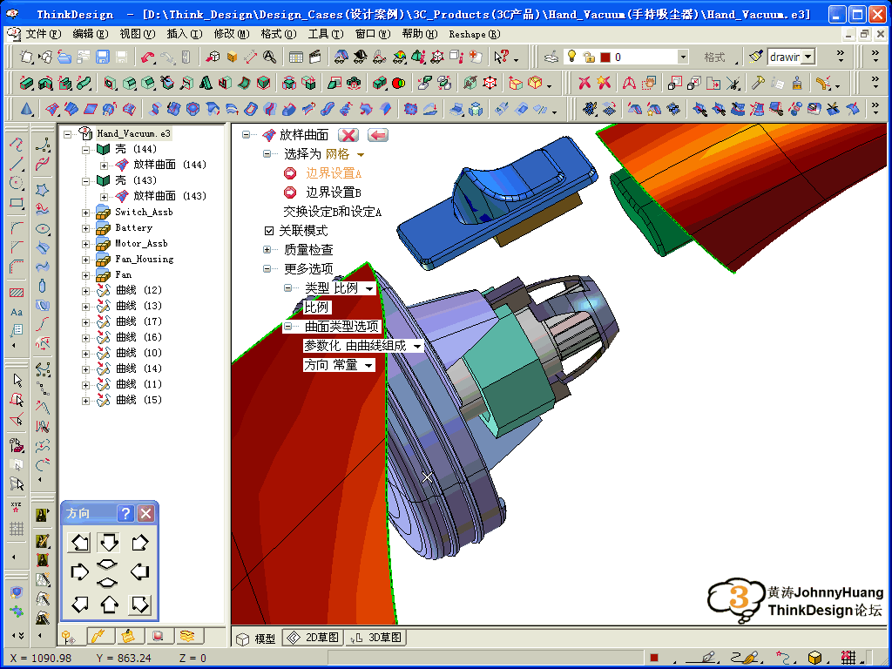This screenshot has width=892, height=669.
Task: Click the grid display icon in left toolbar
Action: click(16, 528)
